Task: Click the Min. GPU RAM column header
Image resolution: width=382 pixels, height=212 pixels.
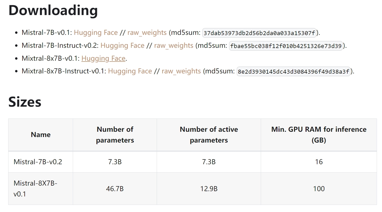Action: [319, 135]
